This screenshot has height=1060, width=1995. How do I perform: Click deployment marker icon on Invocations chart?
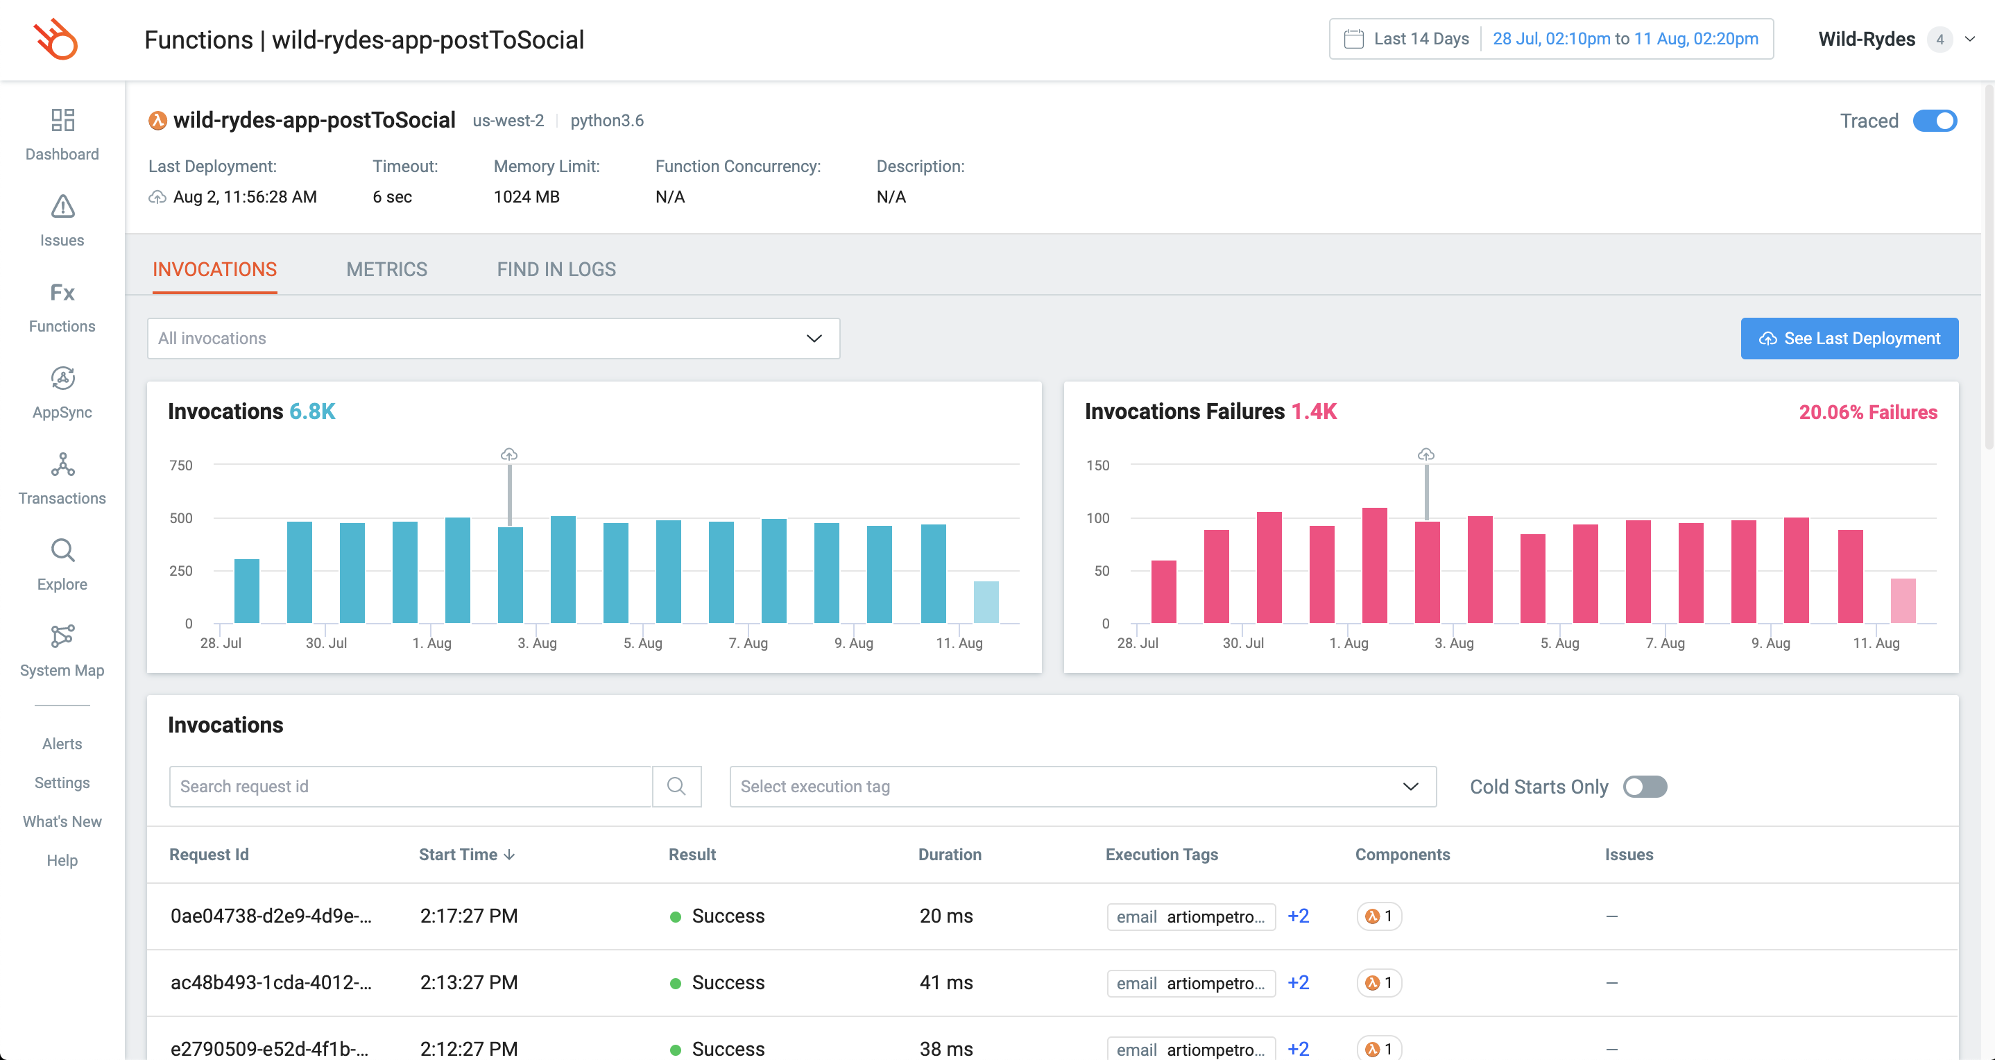click(x=509, y=454)
